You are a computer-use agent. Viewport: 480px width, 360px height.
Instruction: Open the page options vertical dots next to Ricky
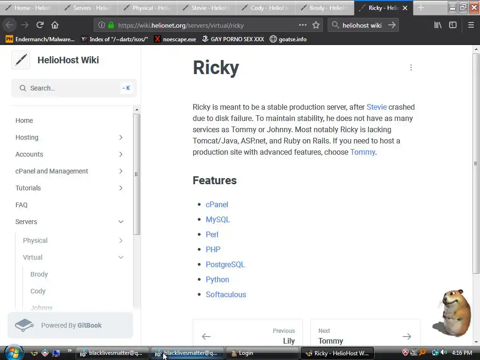pyautogui.click(x=411, y=67)
